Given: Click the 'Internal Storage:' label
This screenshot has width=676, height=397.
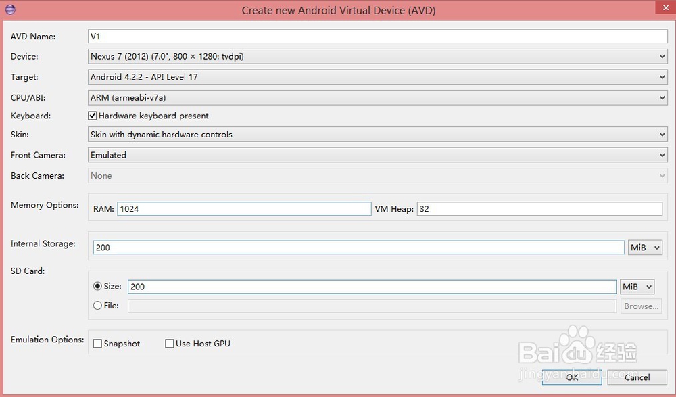Looking at the screenshot, I should tap(43, 243).
